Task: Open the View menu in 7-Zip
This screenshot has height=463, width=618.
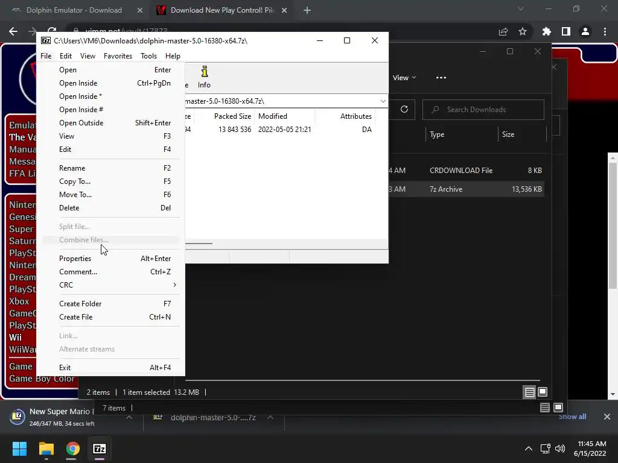Action: pos(88,56)
